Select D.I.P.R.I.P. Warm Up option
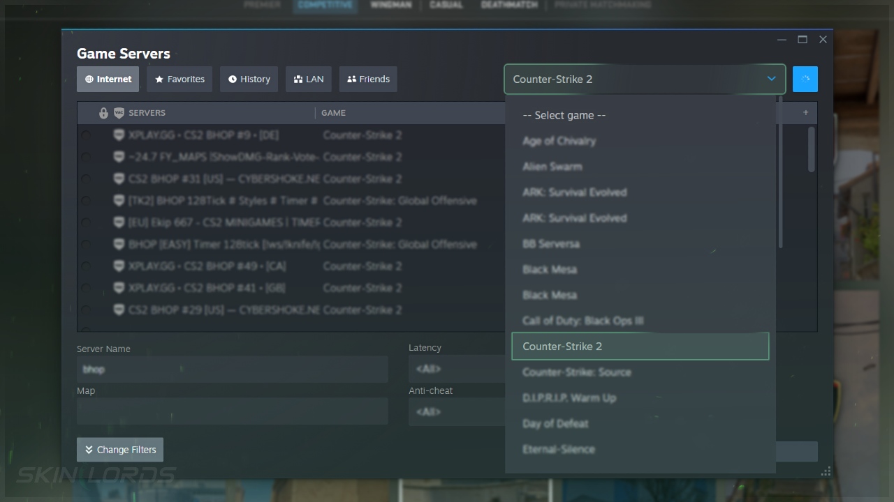Screen dimensions: 894x502 coord(640,398)
